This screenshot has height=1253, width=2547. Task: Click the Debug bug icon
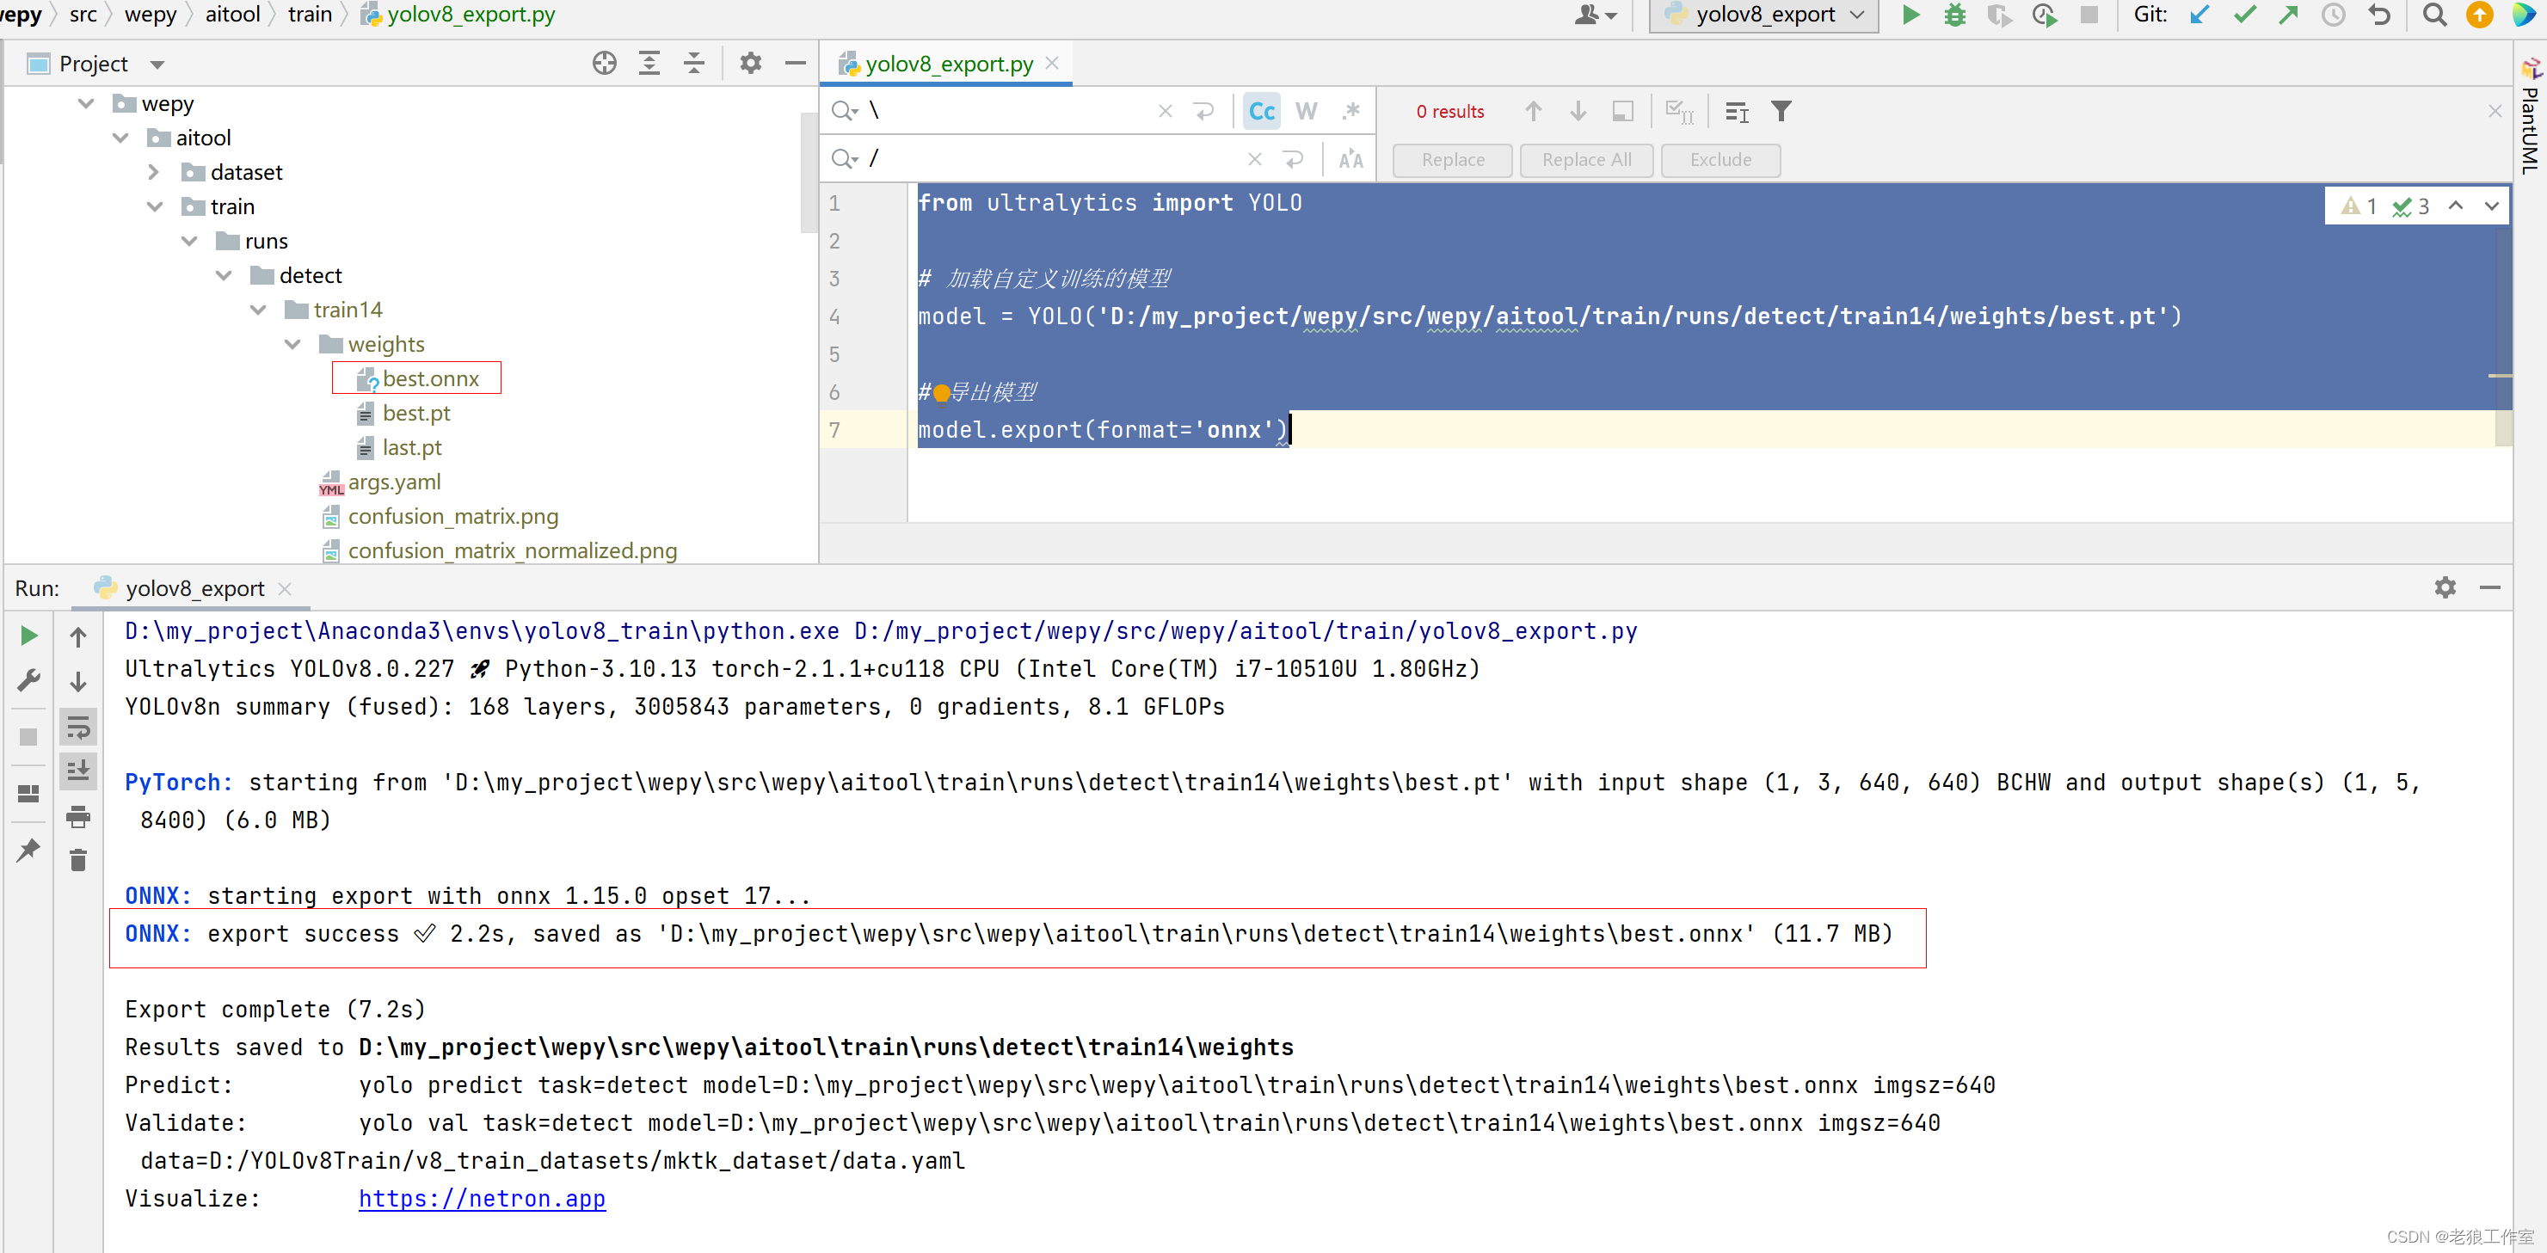click(1954, 15)
